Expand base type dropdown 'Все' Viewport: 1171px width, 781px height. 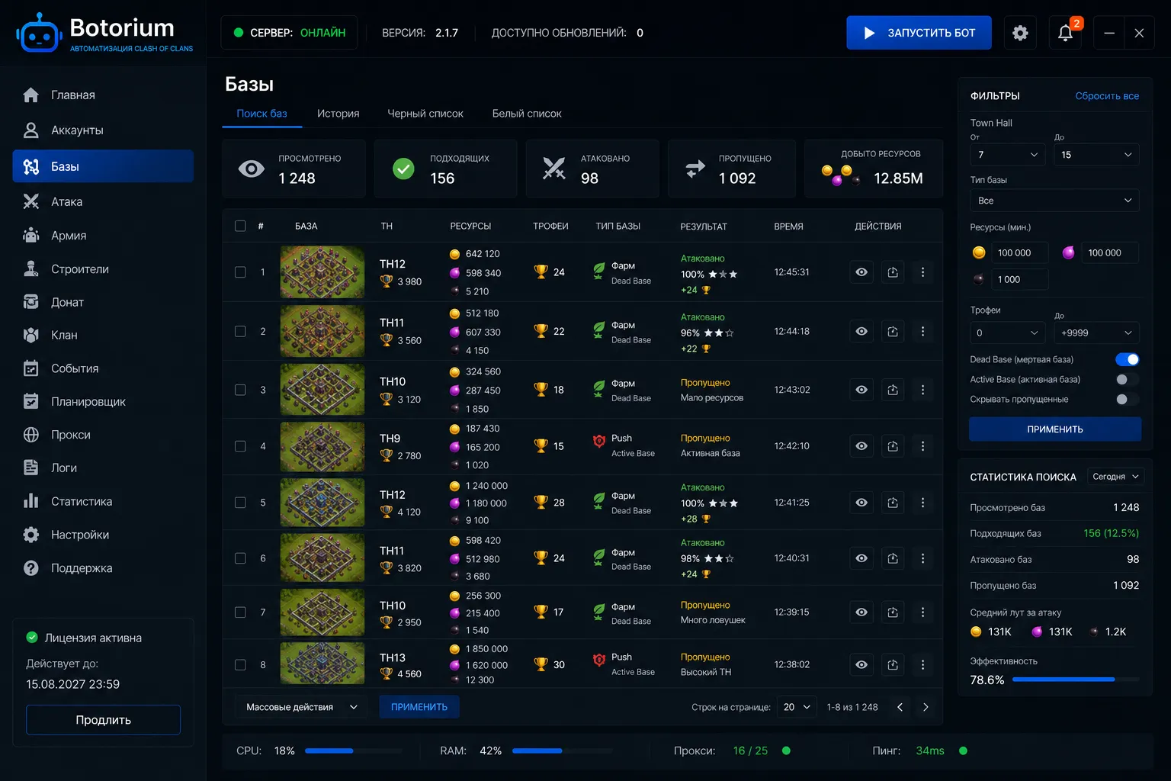(x=1054, y=201)
